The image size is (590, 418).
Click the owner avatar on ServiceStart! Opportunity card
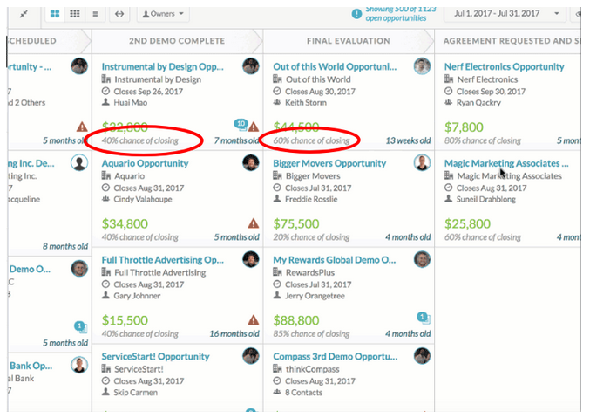[x=252, y=356]
